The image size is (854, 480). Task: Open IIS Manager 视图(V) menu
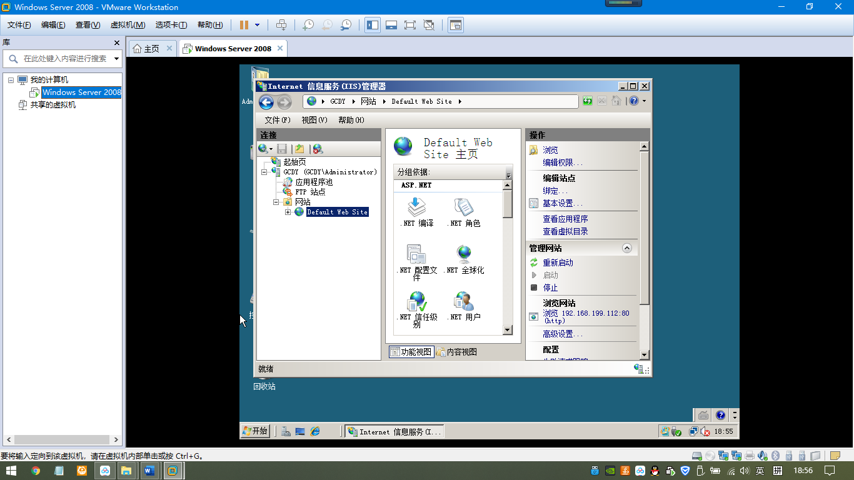click(x=314, y=120)
